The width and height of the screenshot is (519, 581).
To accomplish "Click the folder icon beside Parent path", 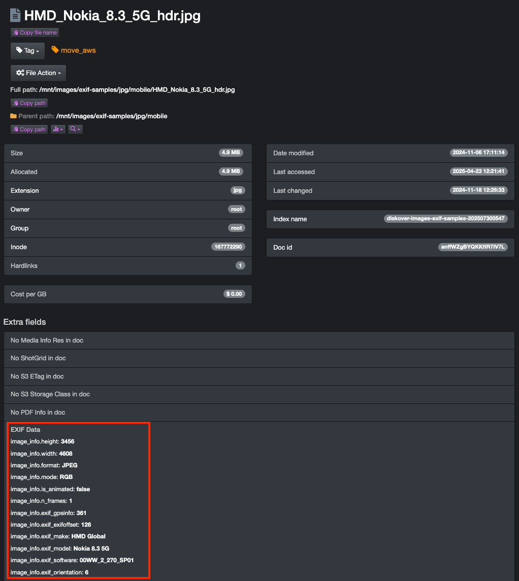I will pyautogui.click(x=14, y=116).
